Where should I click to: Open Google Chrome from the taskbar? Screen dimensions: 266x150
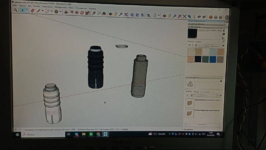click(98, 134)
